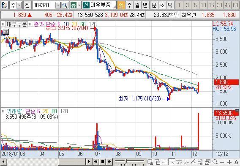Click the fast-forward double-right playback button

(109, 162)
